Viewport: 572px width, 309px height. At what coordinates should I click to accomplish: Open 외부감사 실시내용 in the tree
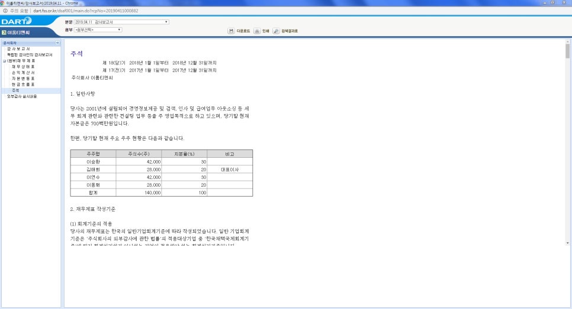[x=22, y=96]
